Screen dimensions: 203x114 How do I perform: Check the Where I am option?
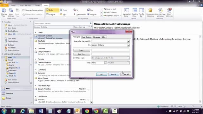(x=74, y=58)
